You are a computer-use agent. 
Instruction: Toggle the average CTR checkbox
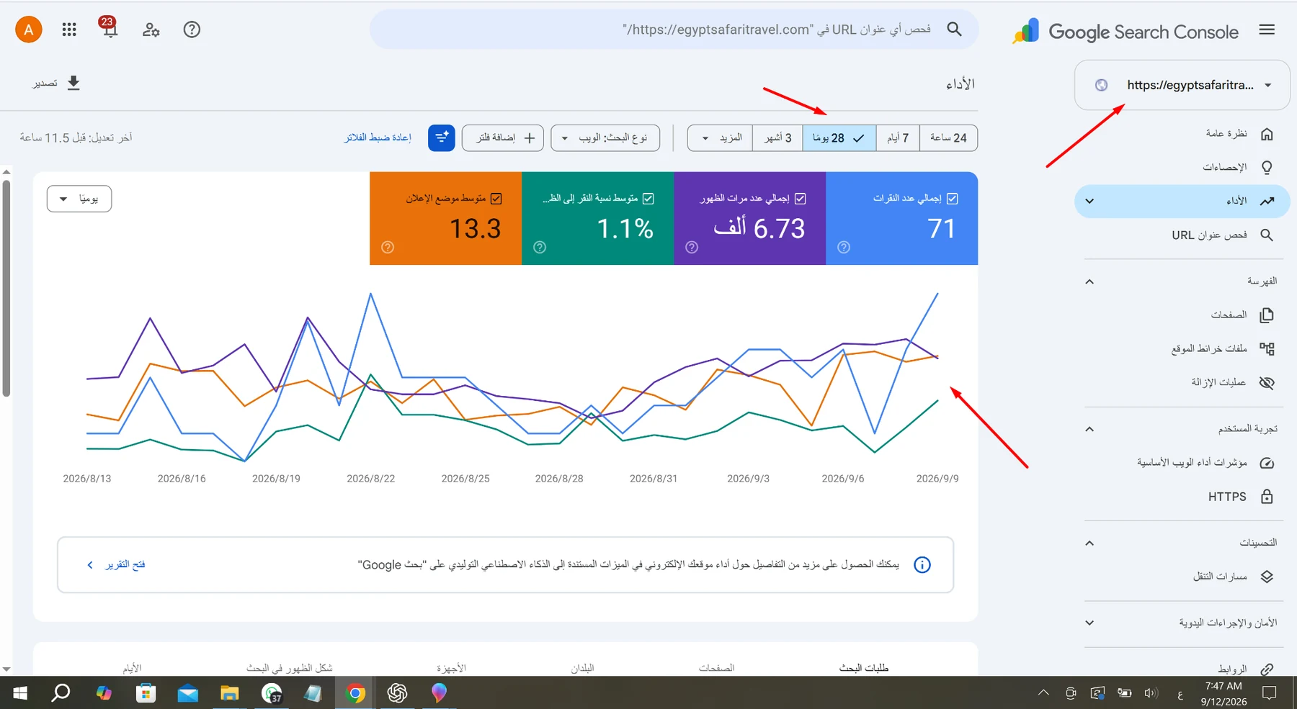pos(648,198)
